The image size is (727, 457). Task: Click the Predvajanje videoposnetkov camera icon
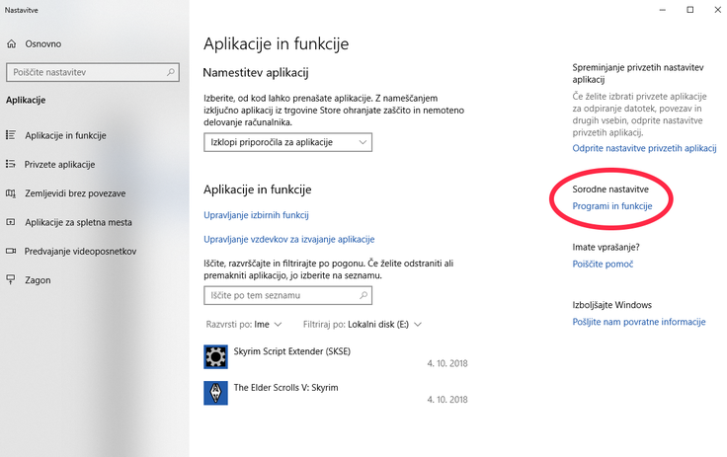(x=11, y=252)
